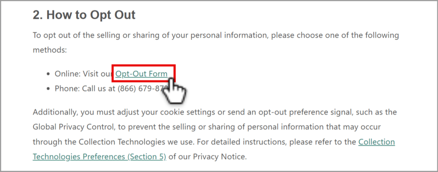Click the "2. How to Opt Out" heading
Screen dimensions: 438x172
tap(84, 15)
